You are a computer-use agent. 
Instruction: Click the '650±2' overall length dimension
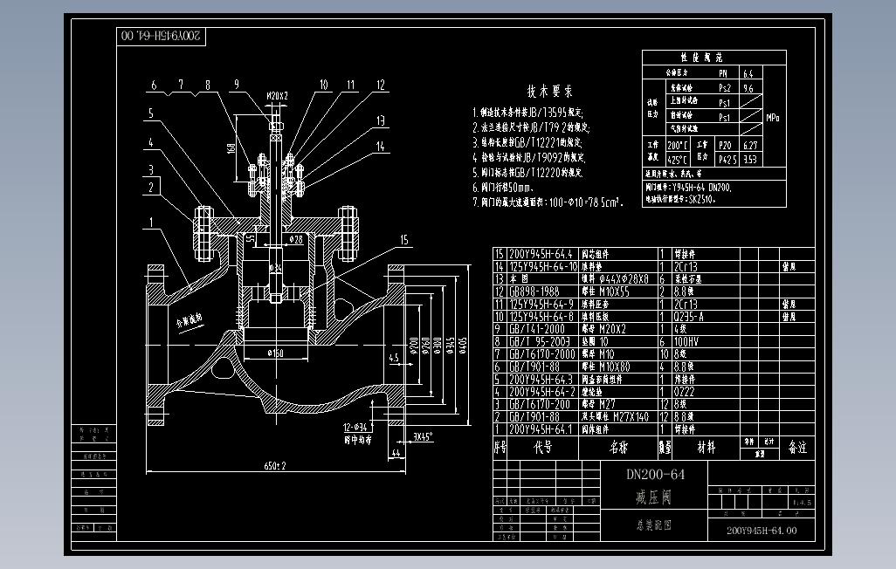pyautogui.click(x=275, y=466)
